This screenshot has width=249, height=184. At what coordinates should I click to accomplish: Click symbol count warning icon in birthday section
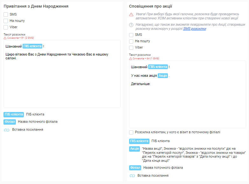[x=5, y=38]
